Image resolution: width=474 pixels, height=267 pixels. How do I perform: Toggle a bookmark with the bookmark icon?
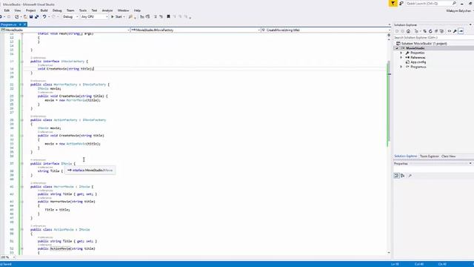(168, 16)
